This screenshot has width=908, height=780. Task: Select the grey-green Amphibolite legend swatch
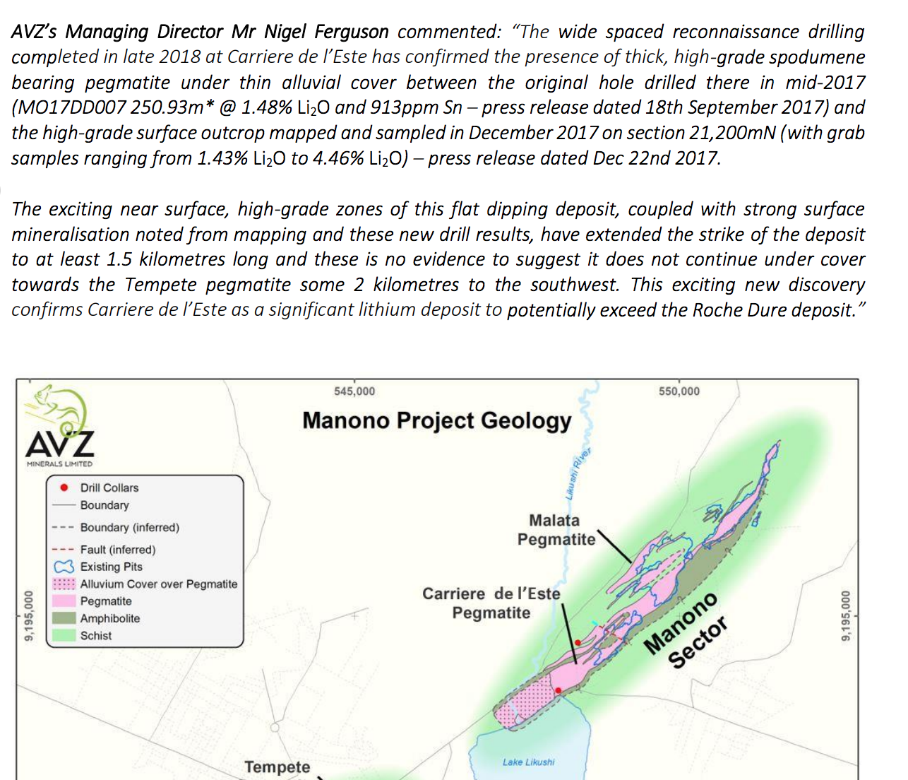pyautogui.click(x=64, y=618)
